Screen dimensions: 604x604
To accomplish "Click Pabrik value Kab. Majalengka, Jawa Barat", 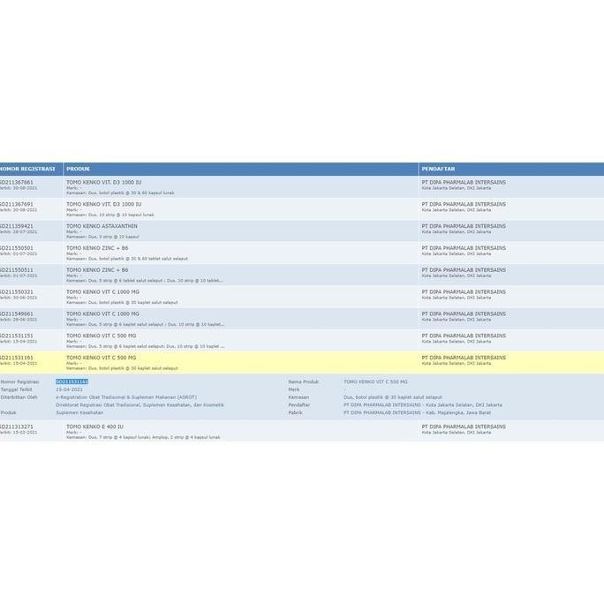I will 417,412.
